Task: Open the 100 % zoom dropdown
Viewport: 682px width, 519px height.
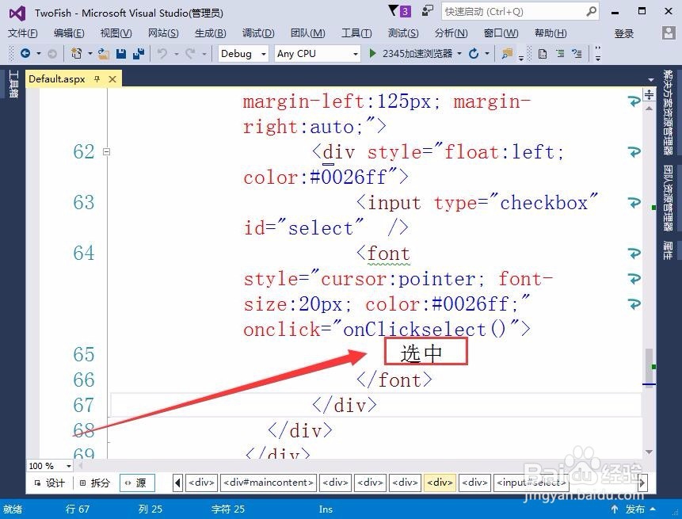Action: (69, 466)
